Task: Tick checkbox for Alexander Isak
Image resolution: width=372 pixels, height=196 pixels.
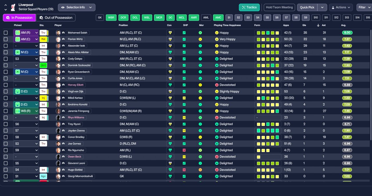Action: [6, 46]
